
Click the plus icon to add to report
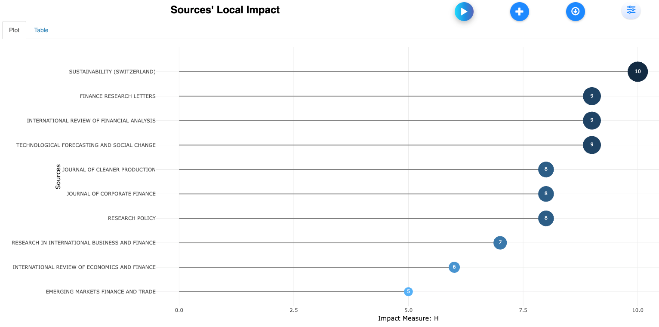pos(519,12)
